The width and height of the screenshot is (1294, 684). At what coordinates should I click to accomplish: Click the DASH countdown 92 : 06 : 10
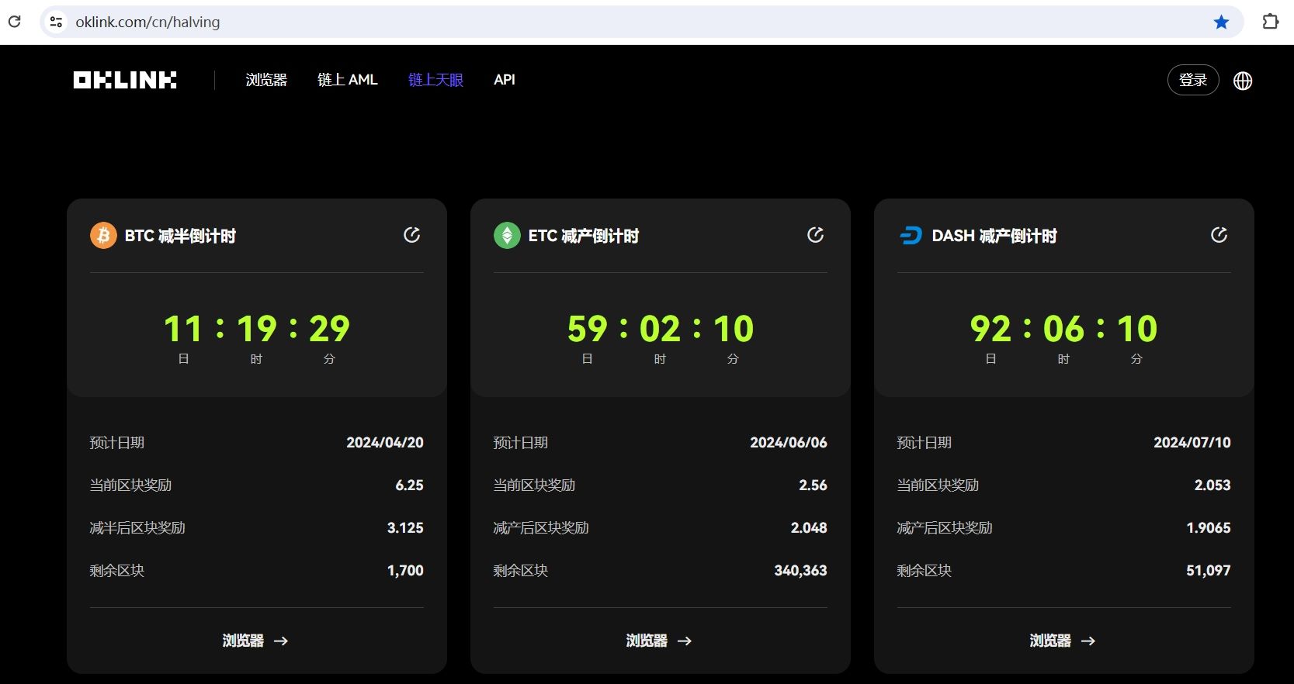point(1064,329)
